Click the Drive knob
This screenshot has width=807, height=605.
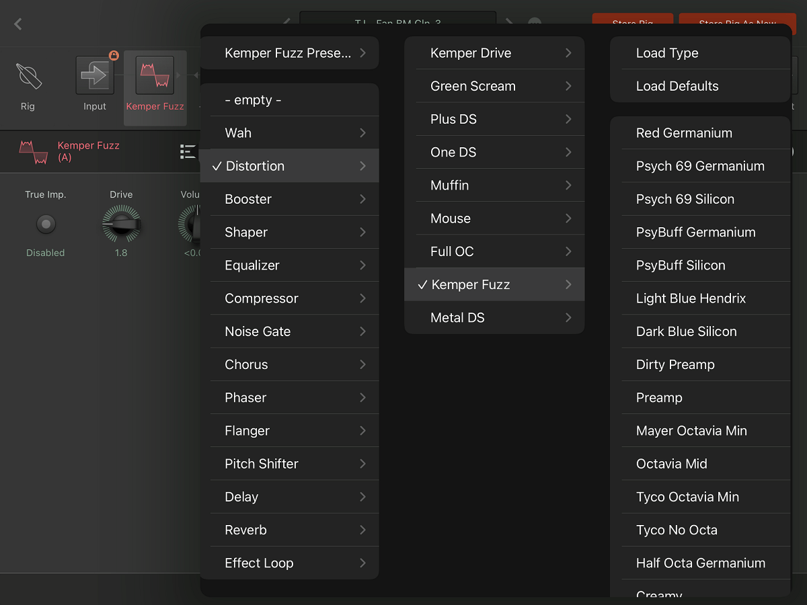(121, 224)
